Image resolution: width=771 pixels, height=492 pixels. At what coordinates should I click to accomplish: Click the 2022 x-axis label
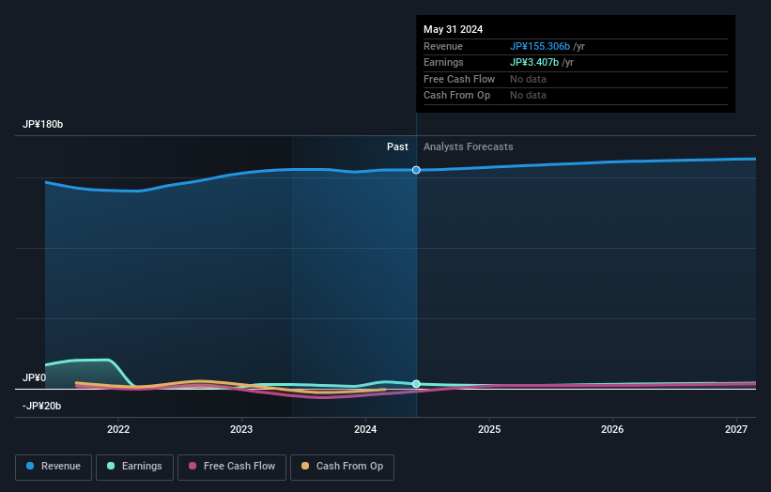pyautogui.click(x=118, y=429)
